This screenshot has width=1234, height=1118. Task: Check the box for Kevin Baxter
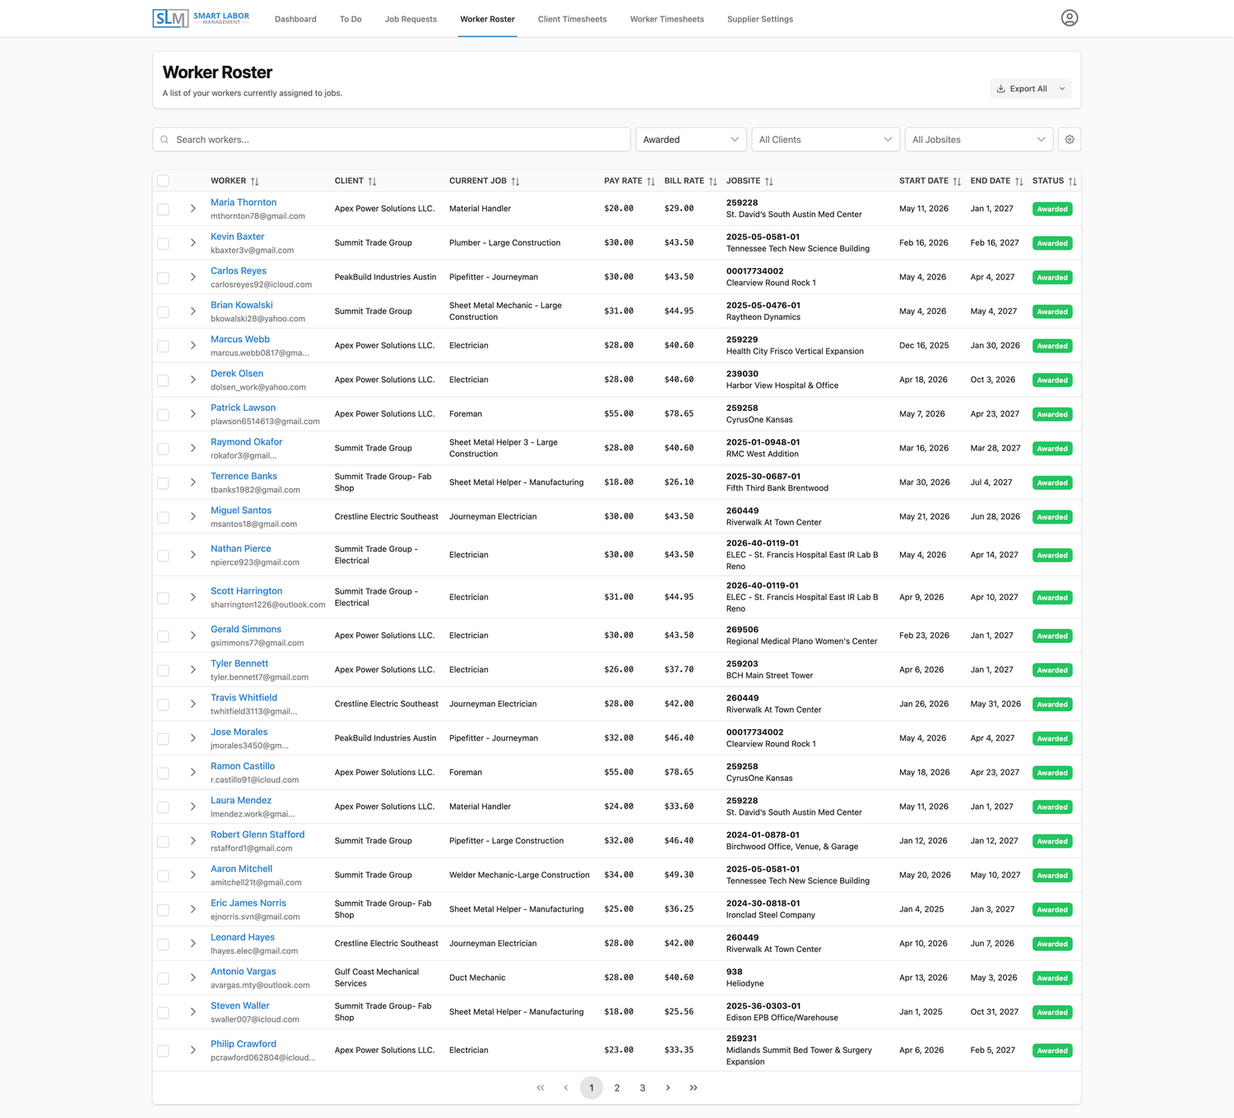coord(163,243)
